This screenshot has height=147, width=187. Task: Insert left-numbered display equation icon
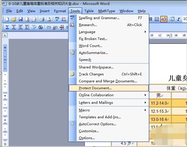click(x=21, y=27)
